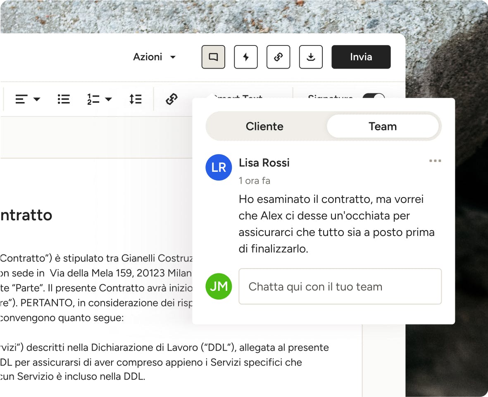Open the Azioni dropdown menu
This screenshot has width=488, height=397.
click(154, 57)
